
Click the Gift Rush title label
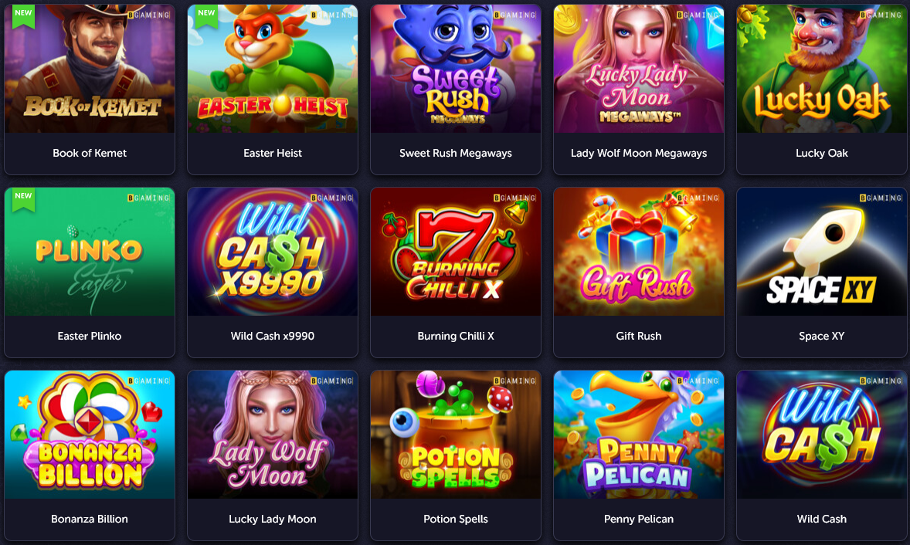point(638,336)
